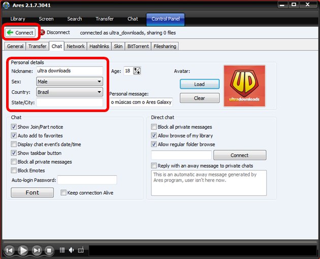320x259 pixels.
Task: Click the radio/tuner icon beside volume
Action: (81, 250)
